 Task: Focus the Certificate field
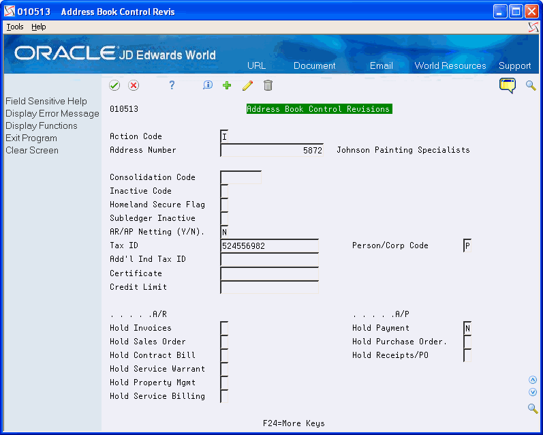pos(269,273)
